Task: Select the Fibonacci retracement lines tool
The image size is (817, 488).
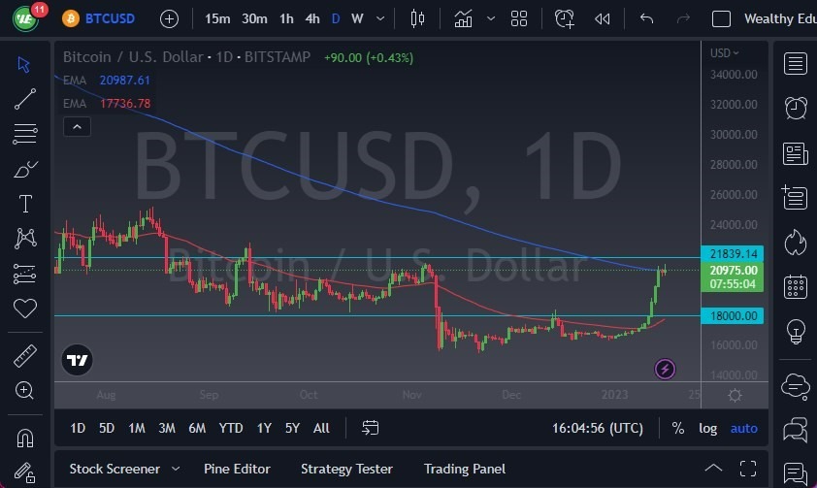Action: pyautogui.click(x=24, y=134)
